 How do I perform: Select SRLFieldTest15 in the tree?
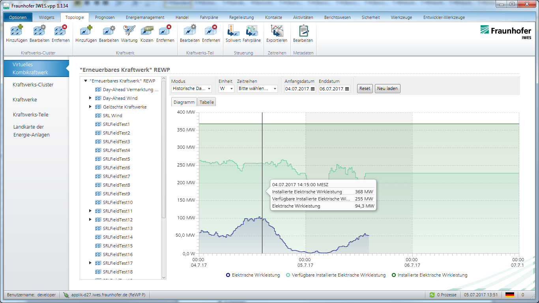[118, 246]
